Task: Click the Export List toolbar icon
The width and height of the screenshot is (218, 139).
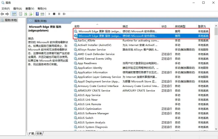Action: click(31, 14)
